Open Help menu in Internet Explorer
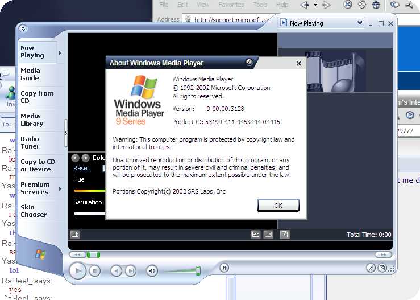The height and width of the screenshot is (300, 420). (282, 5)
